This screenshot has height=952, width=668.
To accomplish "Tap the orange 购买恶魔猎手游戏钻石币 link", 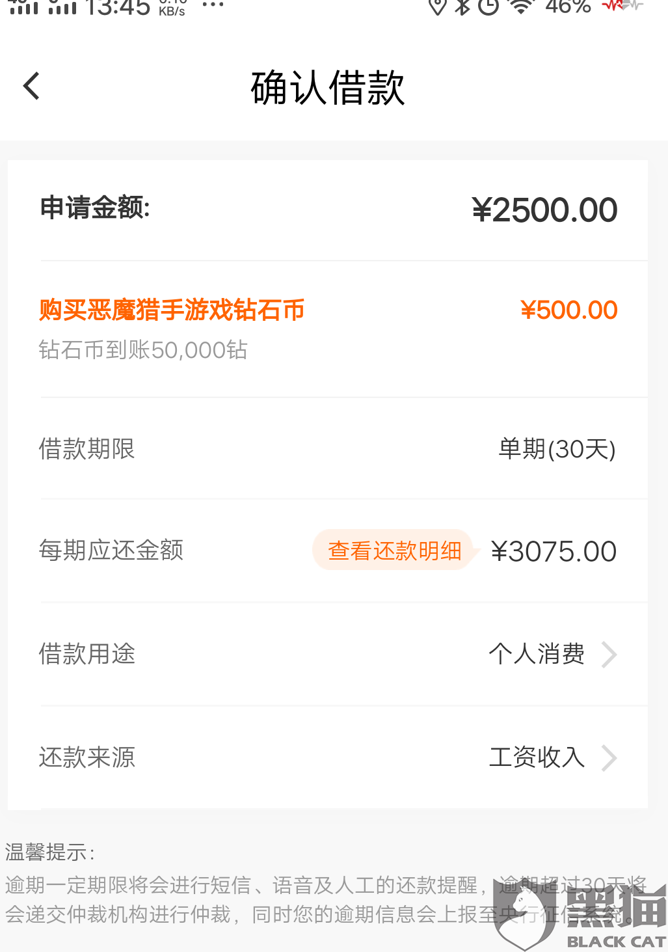I will pyautogui.click(x=172, y=310).
